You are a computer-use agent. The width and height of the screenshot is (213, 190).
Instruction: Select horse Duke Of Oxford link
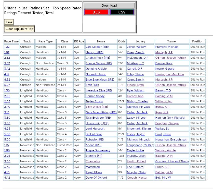coord(96,178)
